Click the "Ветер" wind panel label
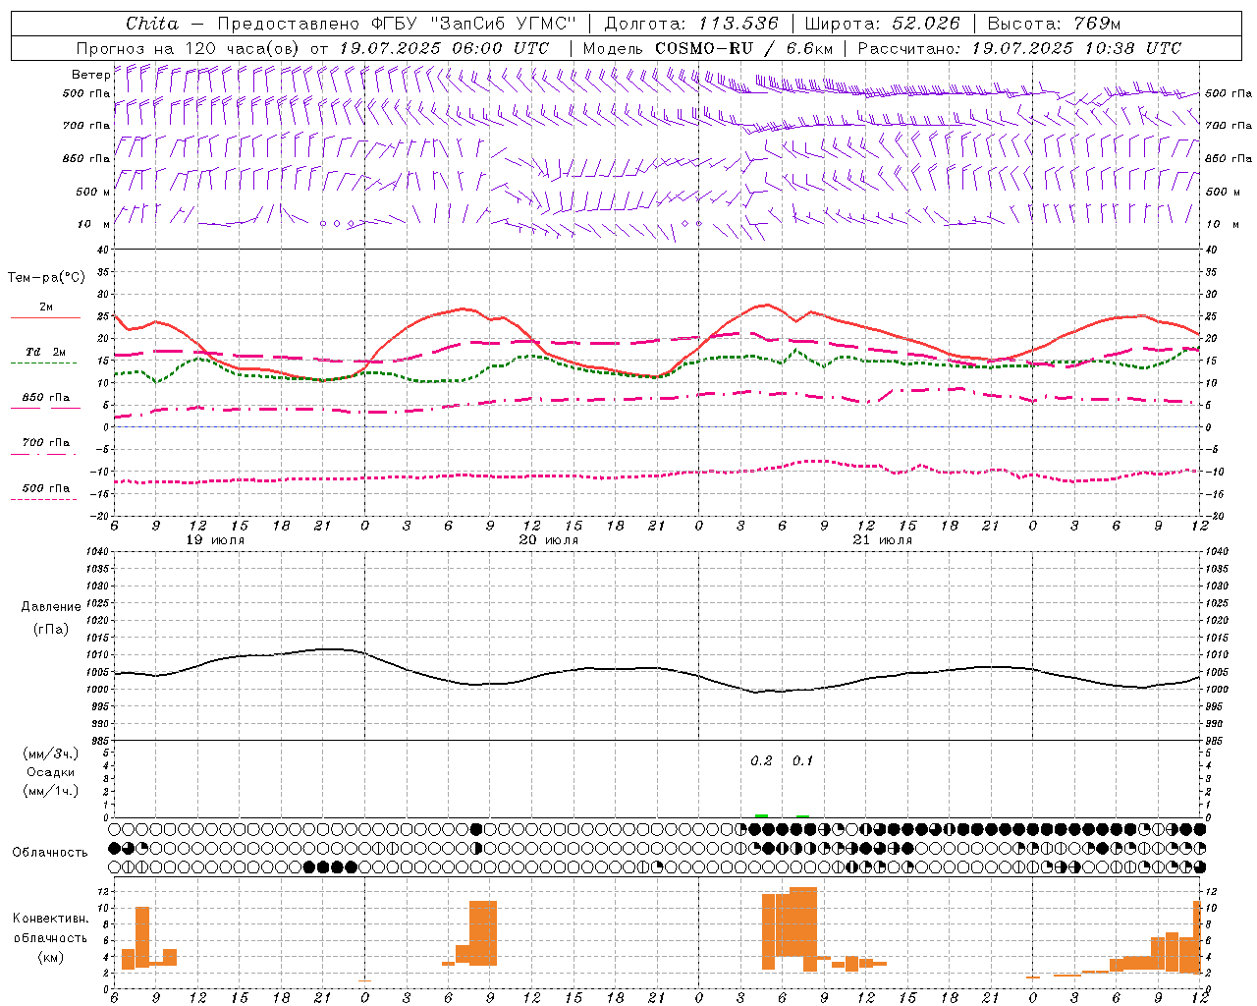Image resolution: width=1257 pixels, height=1006 pixels. [90, 75]
